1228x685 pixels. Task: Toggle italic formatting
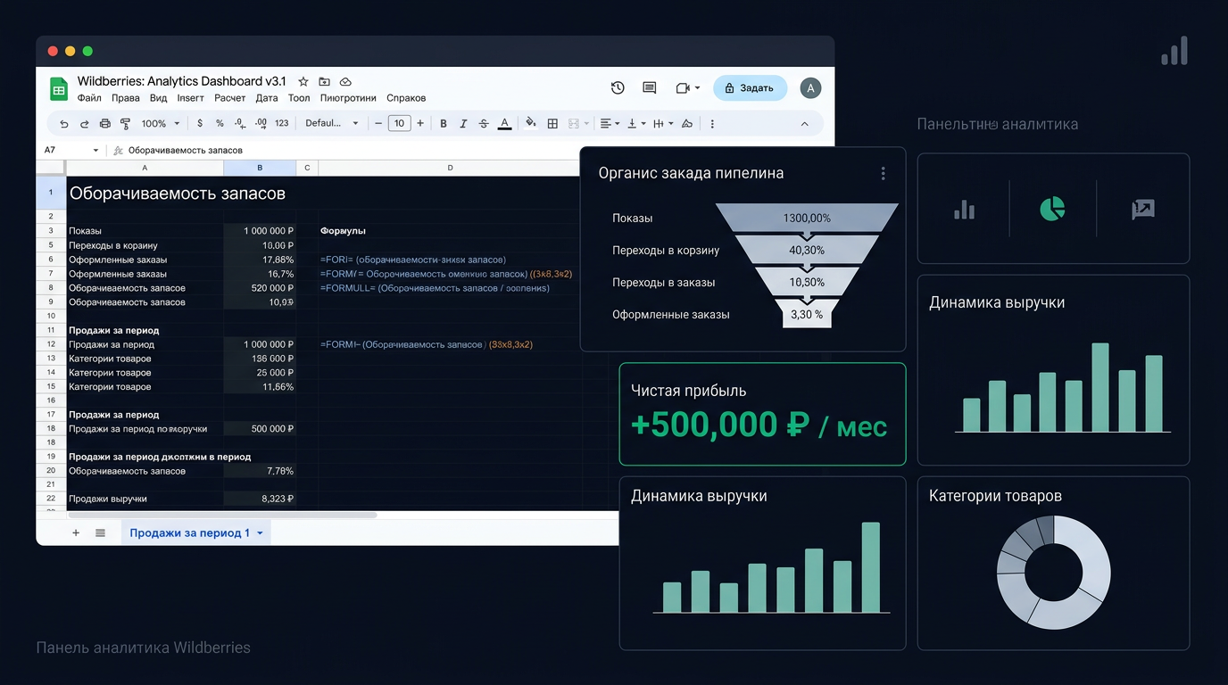point(463,124)
